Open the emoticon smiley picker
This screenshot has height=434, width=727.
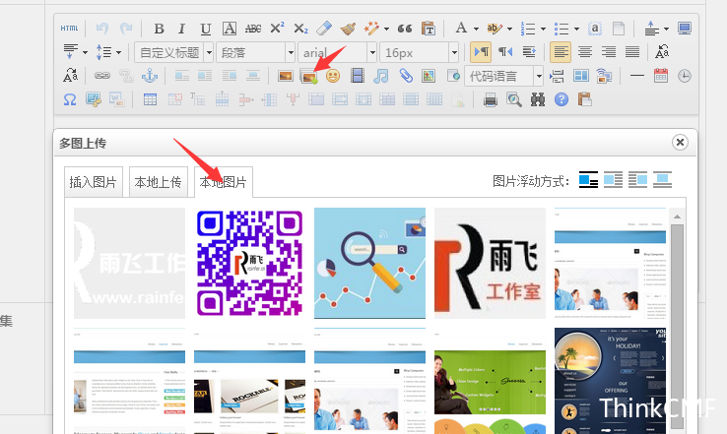tap(332, 76)
